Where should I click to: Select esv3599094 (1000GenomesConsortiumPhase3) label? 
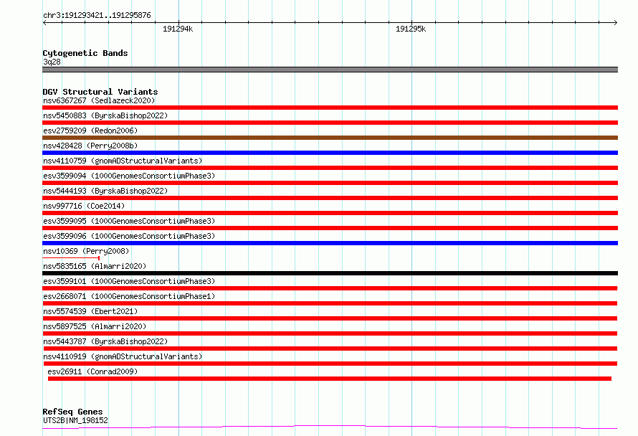coord(129,176)
